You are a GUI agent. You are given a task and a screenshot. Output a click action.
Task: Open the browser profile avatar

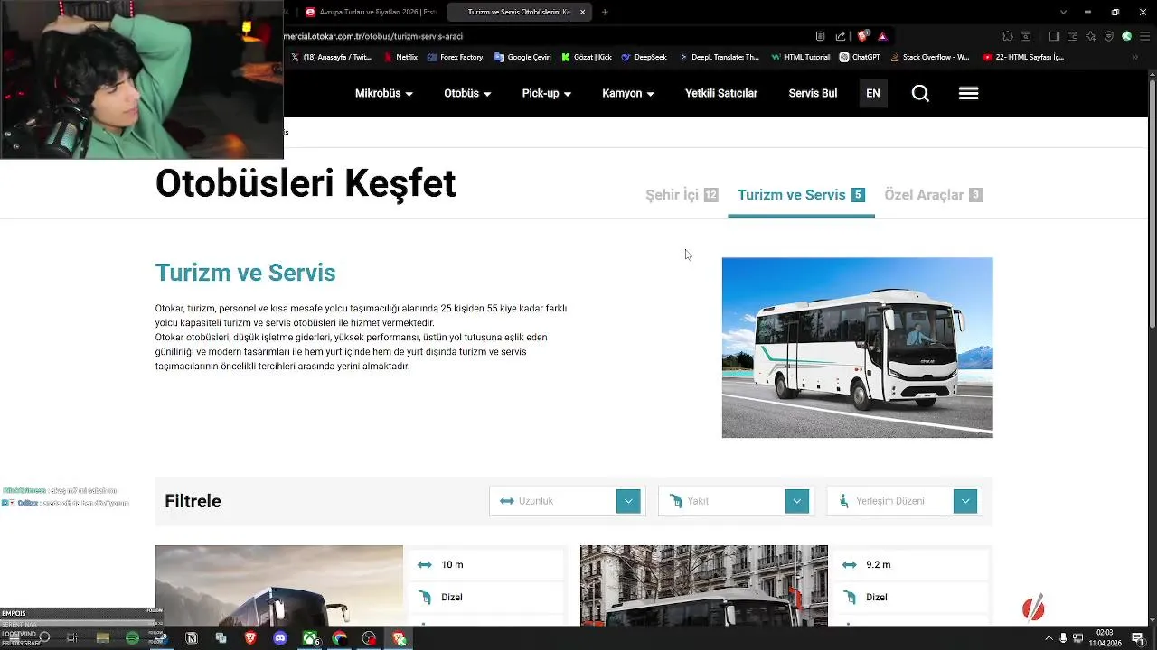tap(1126, 36)
